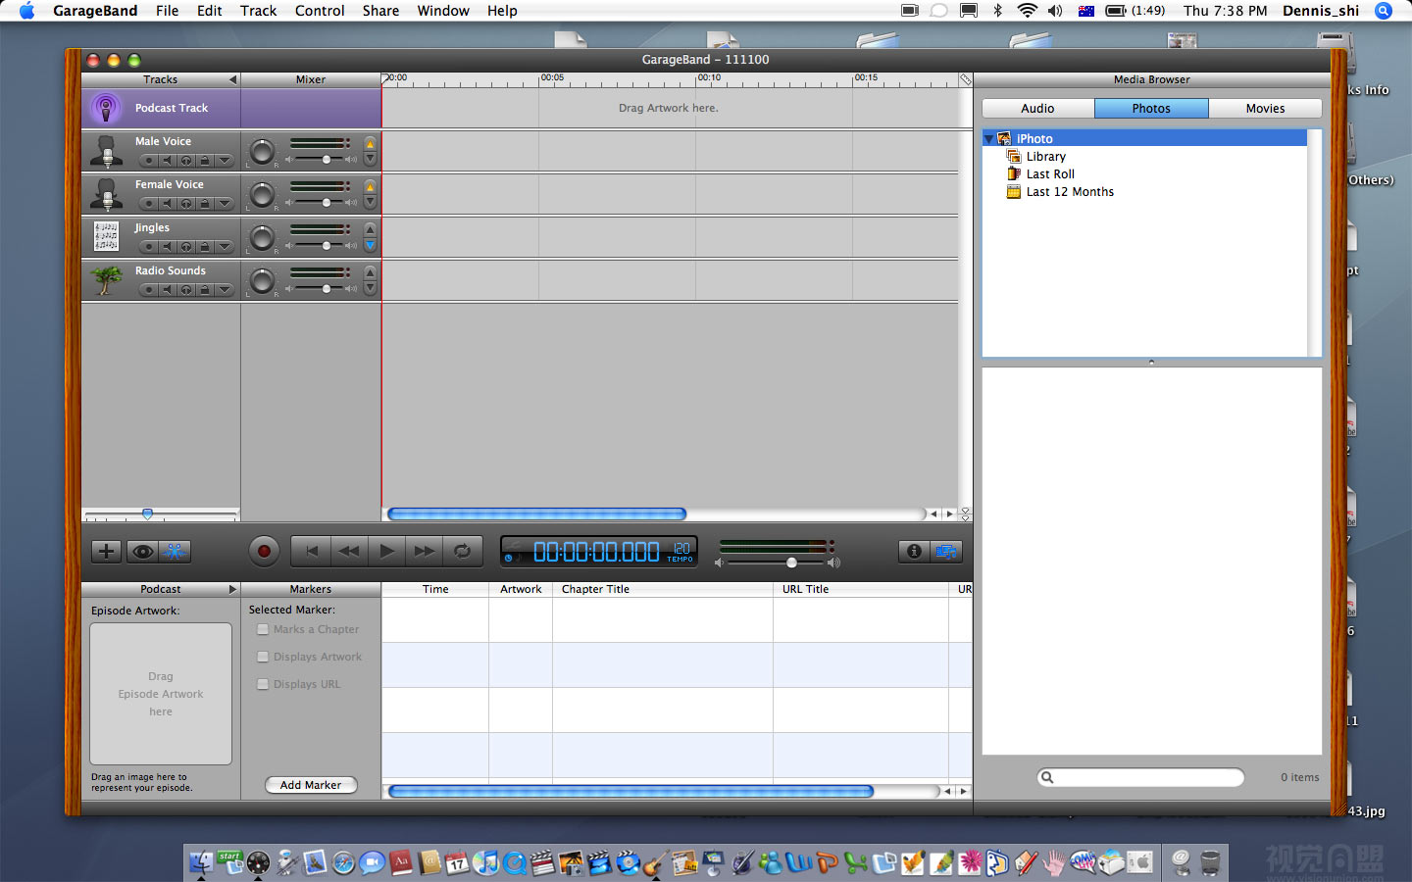Viewport: 1412px width, 882px height.
Task: Open the Track Info pane with the i icon
Action: [x=913, y=551]
